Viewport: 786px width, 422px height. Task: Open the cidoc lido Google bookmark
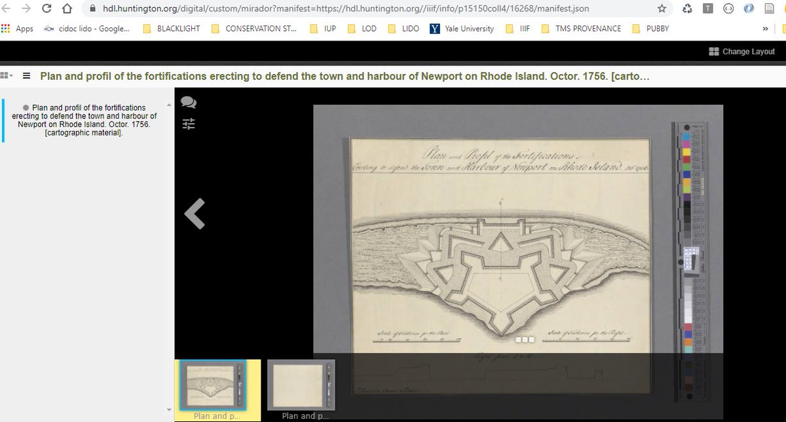[x=86, y=29]
